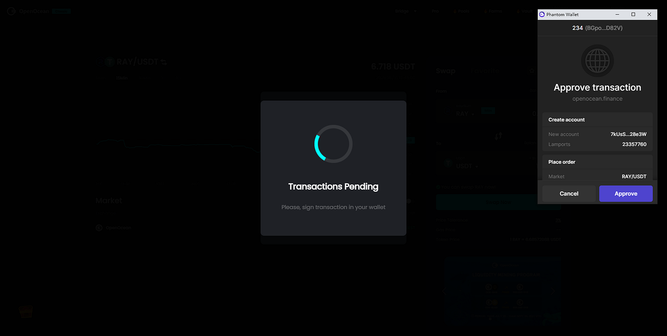Select the new account address 7kUsS...28e3W
The image size is (667, 336).
[x=628, y=134]
